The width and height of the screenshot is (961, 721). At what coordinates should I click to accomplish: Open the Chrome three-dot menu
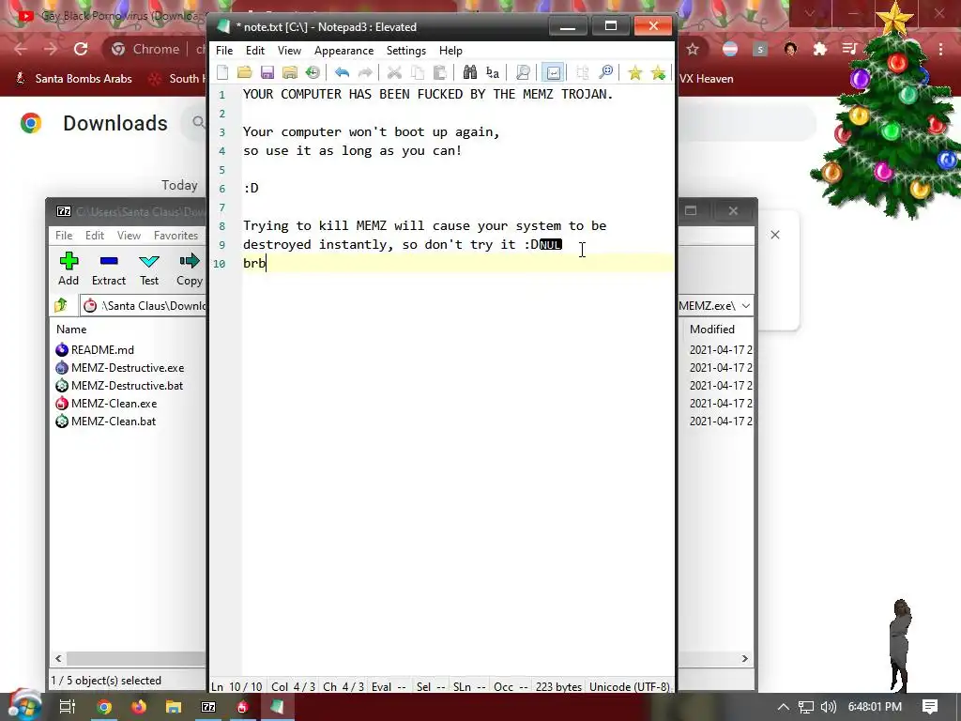coord(940,49)
